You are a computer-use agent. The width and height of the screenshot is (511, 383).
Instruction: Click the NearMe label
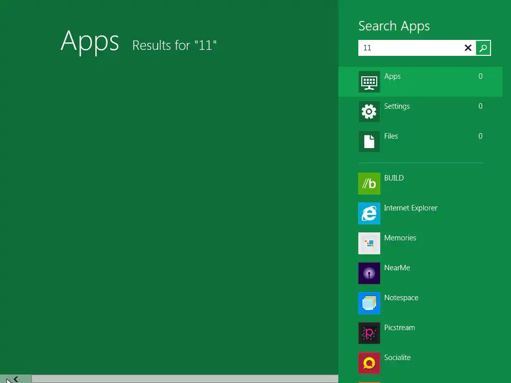pyautogui.click(x=397, y=268)
